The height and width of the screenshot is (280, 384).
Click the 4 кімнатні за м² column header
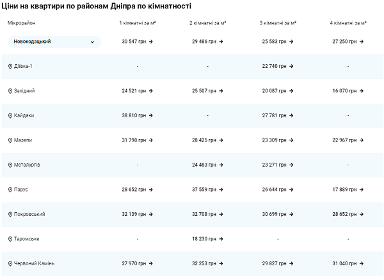pos(348,22)
